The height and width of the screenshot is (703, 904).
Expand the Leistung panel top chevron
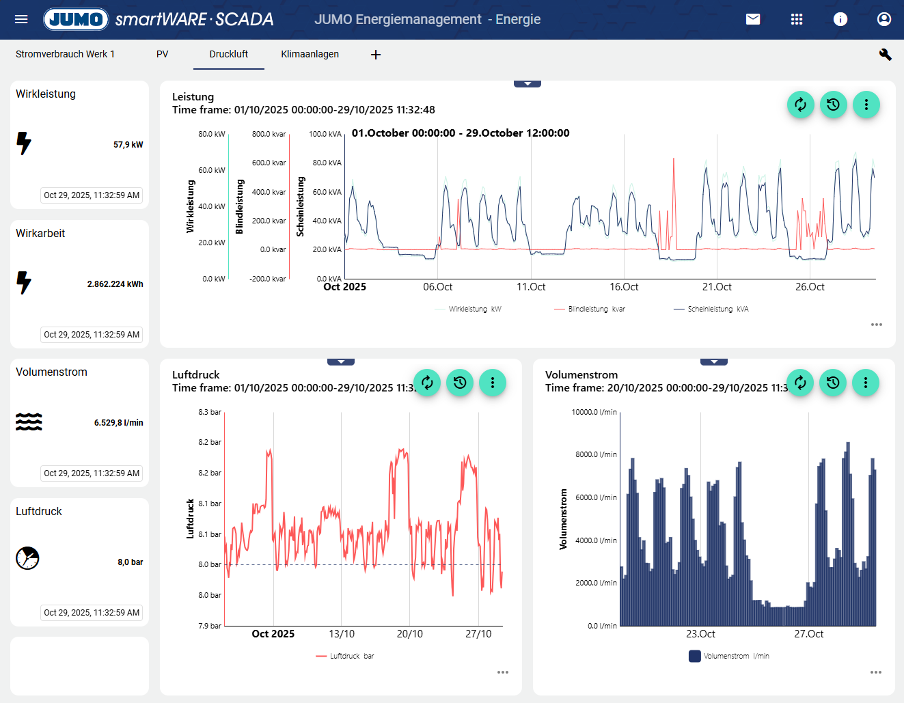[x=528, y=84]
